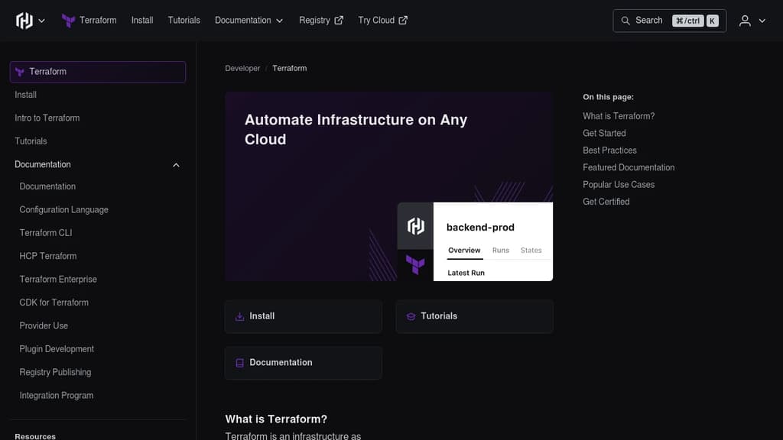
Task: Expand the Documentation dropdown in the navbar
Action: pyautogui.click(x=249, y=21)
